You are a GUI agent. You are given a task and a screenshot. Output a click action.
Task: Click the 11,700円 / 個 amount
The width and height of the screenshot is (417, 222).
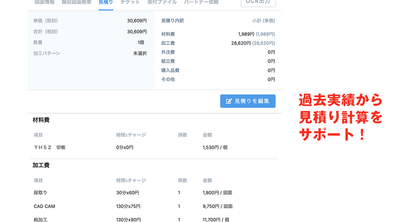click(x=216, y=220)
